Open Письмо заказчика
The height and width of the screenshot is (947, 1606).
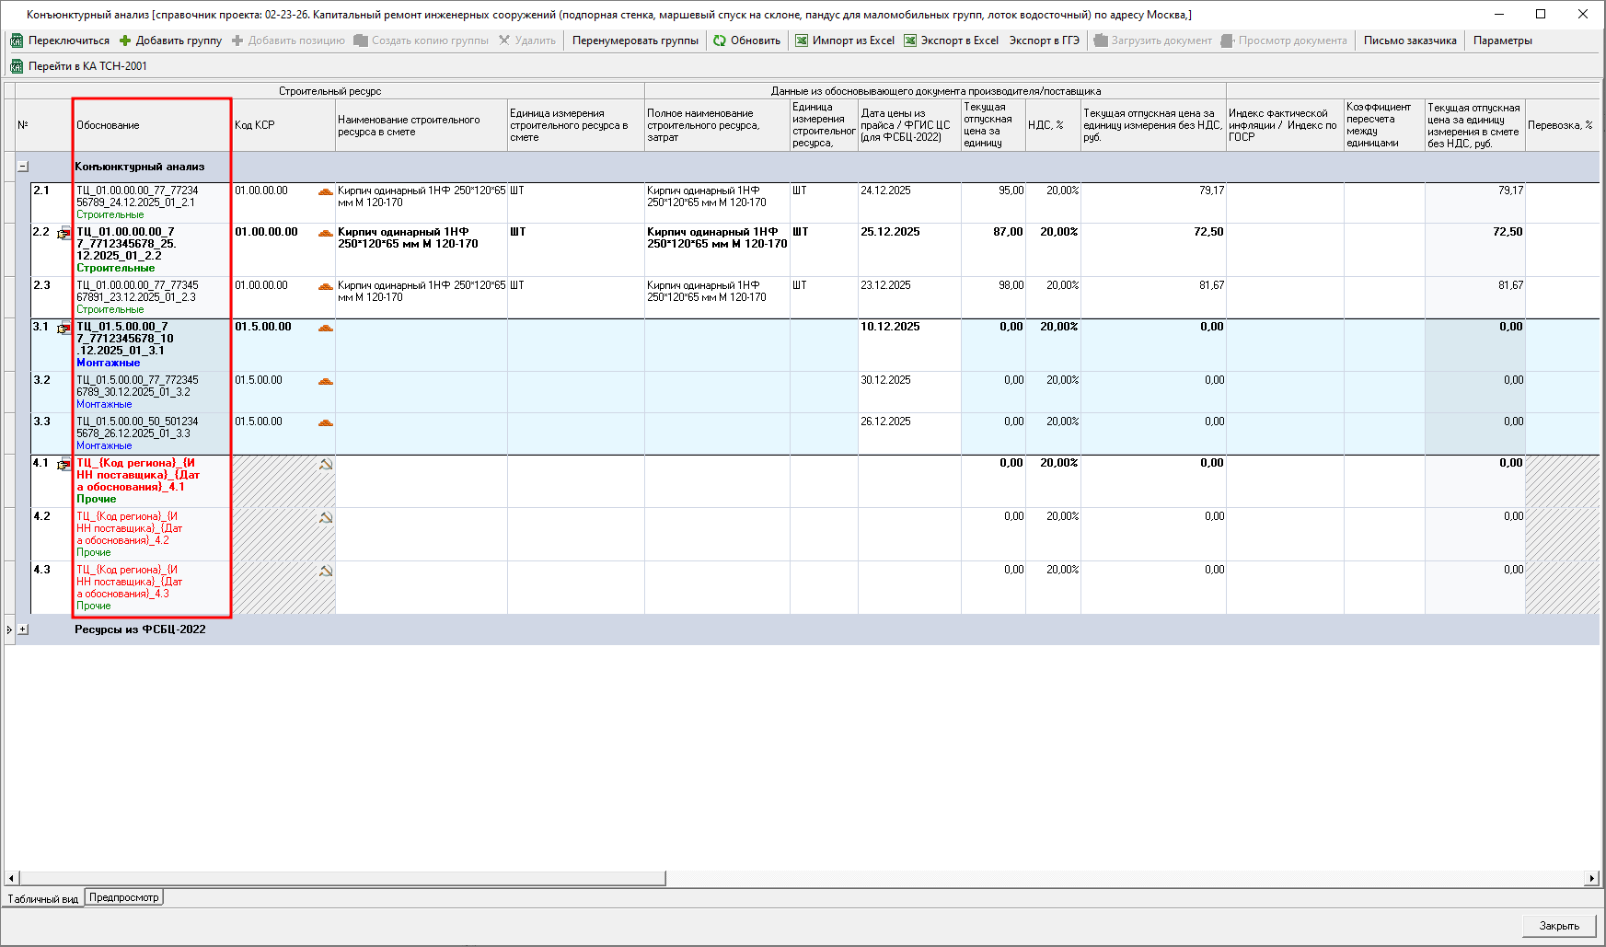click(1410, 40)
